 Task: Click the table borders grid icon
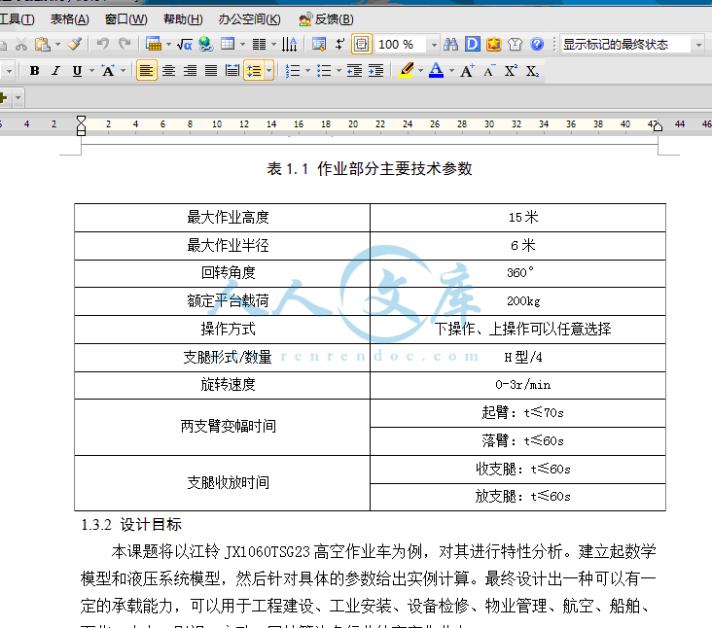(x=228, y=44)
